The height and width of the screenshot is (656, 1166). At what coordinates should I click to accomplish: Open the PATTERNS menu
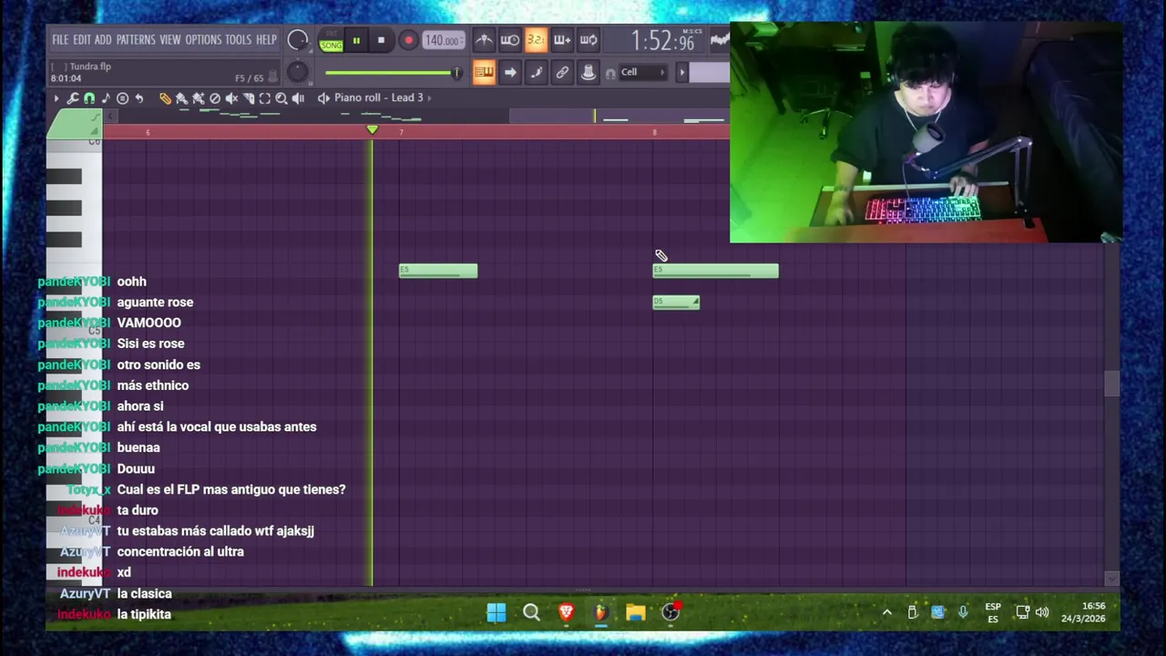click(136, 40)
